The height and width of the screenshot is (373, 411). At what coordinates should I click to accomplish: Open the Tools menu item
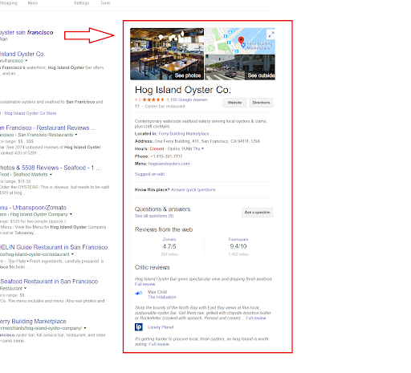click(x=105, y=3)
